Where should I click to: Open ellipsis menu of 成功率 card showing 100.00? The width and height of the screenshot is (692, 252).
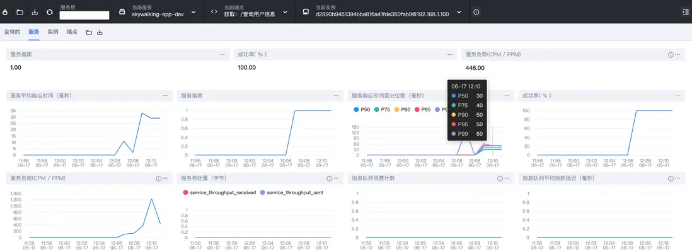(x=450, y=55)
